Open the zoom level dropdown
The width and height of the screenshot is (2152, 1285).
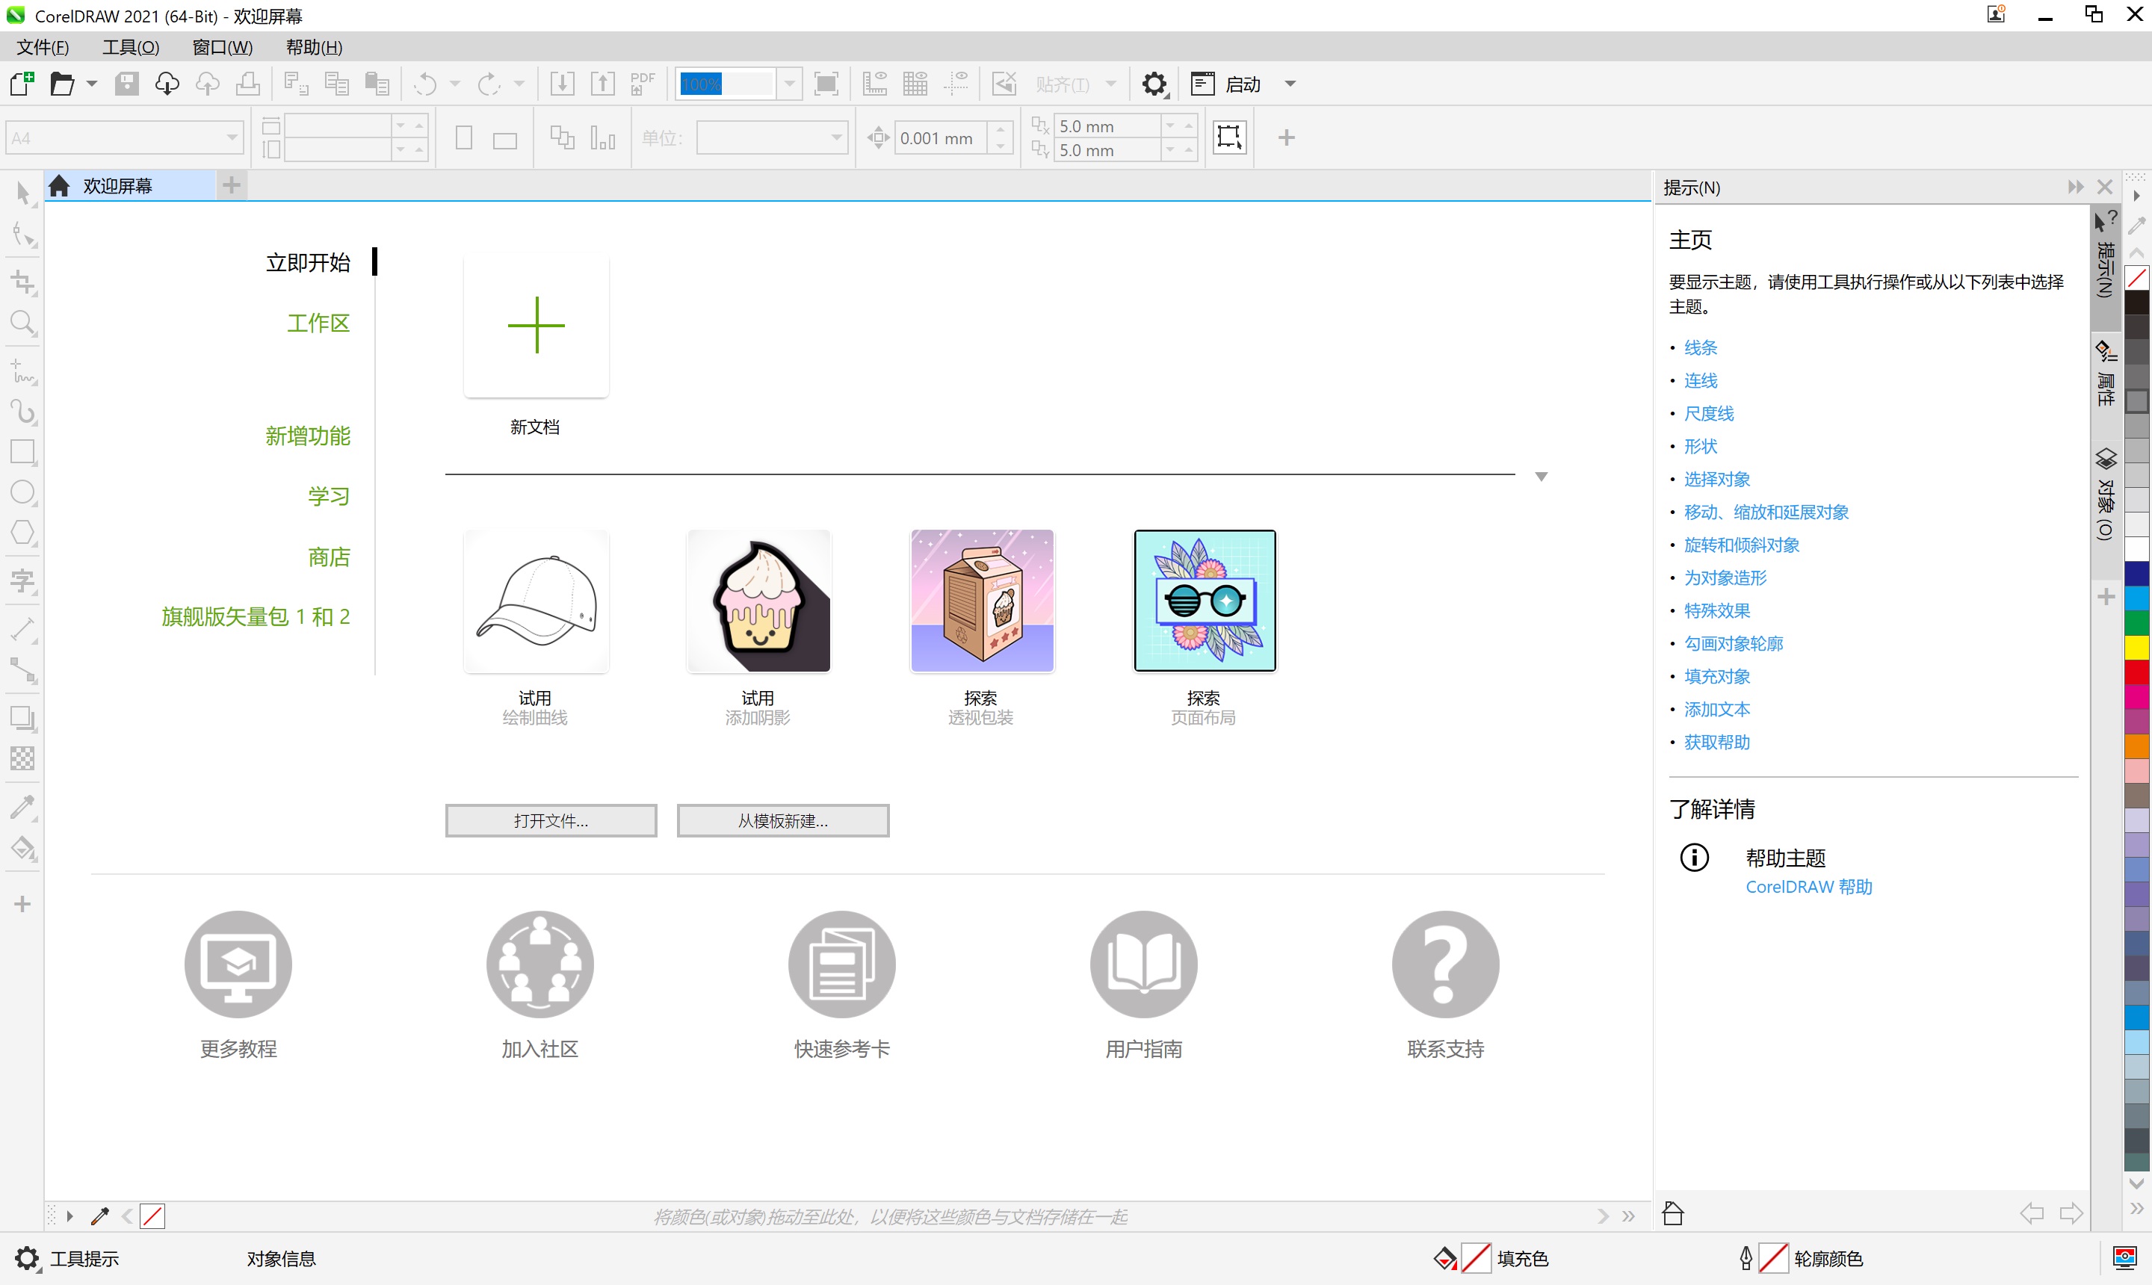790,84
